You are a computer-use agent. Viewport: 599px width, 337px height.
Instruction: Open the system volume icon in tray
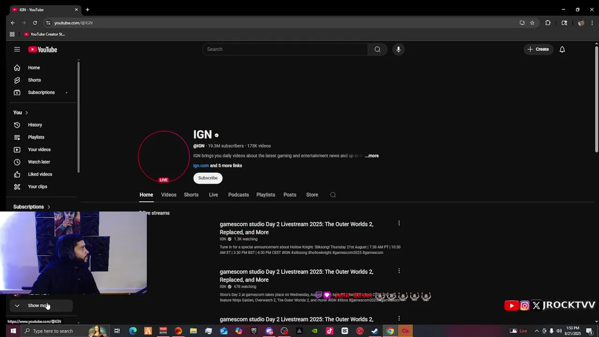[x=559, y=331]
